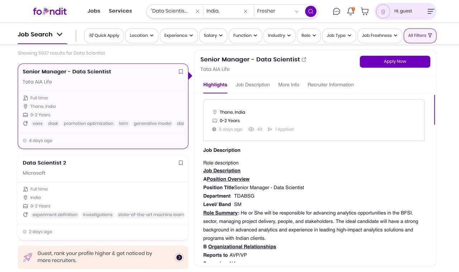Click the Showing 5937 results text
This screenshot has height=272, width=459.
(61, 53)
